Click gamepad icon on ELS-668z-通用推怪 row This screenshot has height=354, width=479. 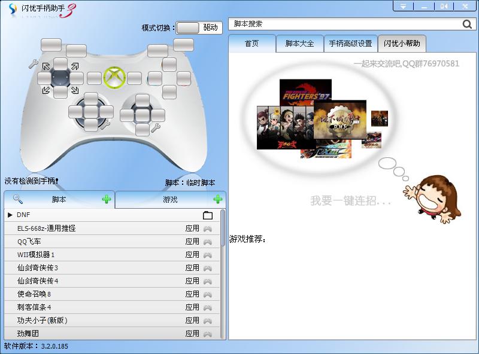[208, 228]
